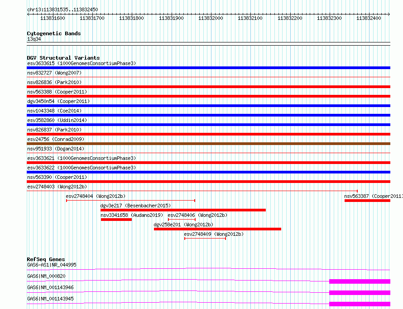403x309 pixels.
Task: Click GAS6|NM_001143945 magenta exon block
Action: 360,304
